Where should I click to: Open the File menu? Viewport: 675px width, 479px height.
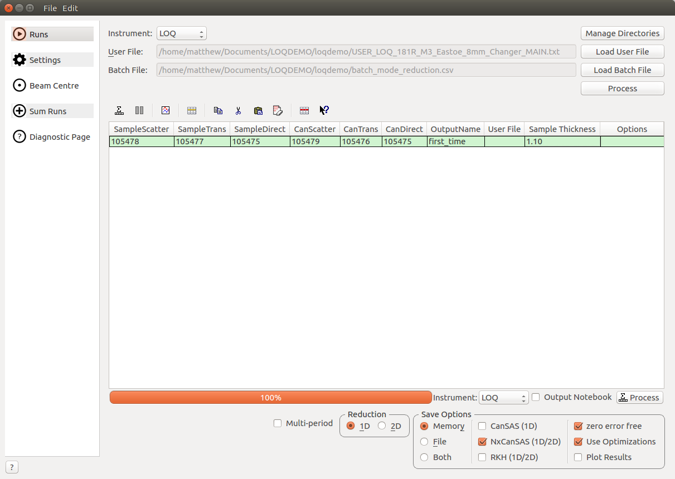coord(50,8)
